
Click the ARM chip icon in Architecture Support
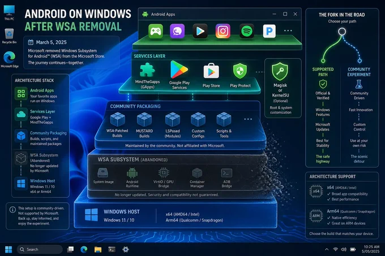(316, 216)
